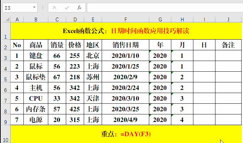Select column B header
Screen dimensions: 243x143
point(36,20)
